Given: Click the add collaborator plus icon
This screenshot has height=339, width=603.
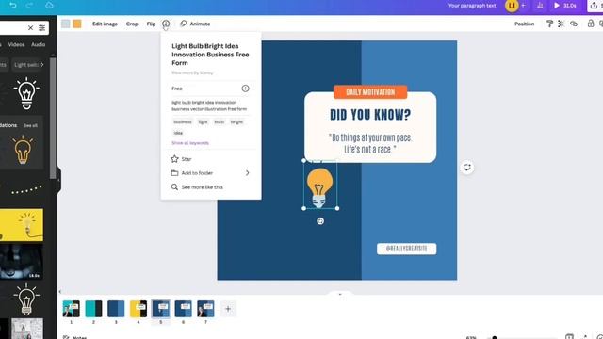Looking at the screenshot, I should [523, 6].
